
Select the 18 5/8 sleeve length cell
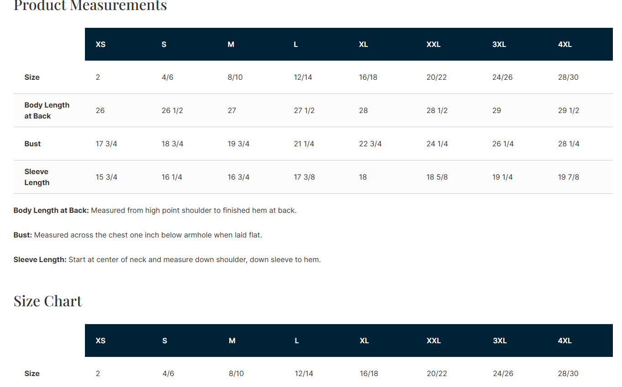[x=437, y=177]
